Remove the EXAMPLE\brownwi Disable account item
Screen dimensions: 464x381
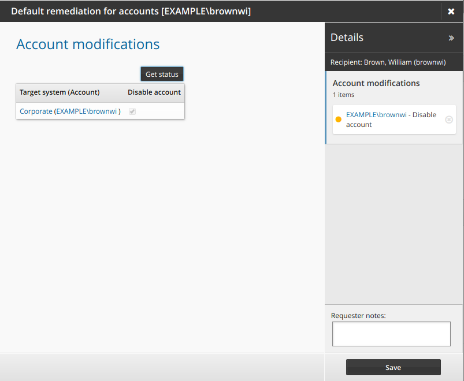coord(449,119)
